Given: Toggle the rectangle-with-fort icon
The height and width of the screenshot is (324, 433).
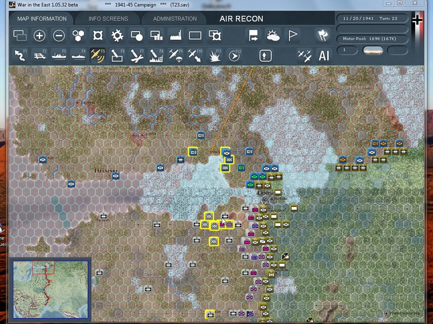Looking at the screenshot, I should [214, 36].
